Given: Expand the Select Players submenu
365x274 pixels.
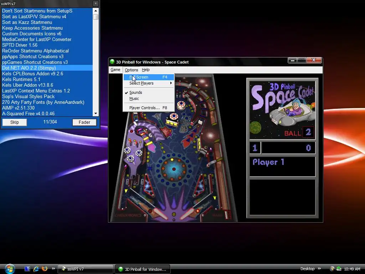Looking at the screenshot, I should pyautogui.click(x=149, y=83).
